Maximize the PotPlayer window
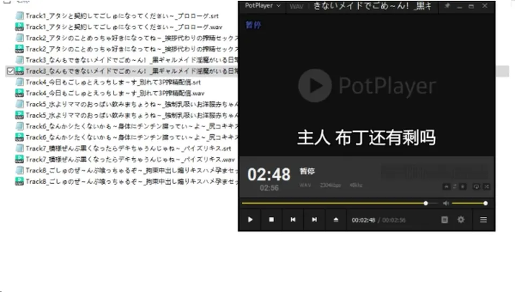This screenshot has height=292, width=515. pos(472,6)
